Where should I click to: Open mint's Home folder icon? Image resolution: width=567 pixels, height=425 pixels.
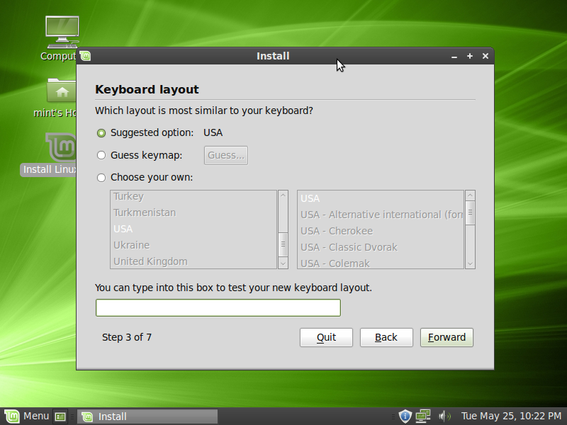pyautogui.click(x=60, y=92)
